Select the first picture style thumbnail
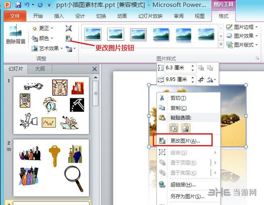The image size is (264, 205). (93, 34)
